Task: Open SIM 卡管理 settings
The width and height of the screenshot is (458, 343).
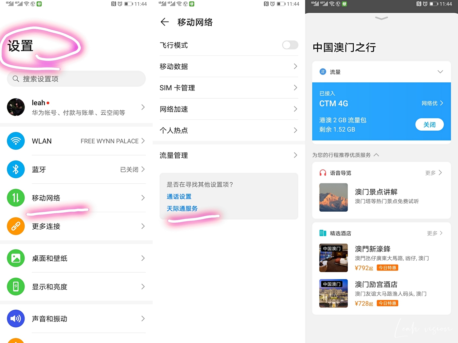Action: [x=228, y=88]
